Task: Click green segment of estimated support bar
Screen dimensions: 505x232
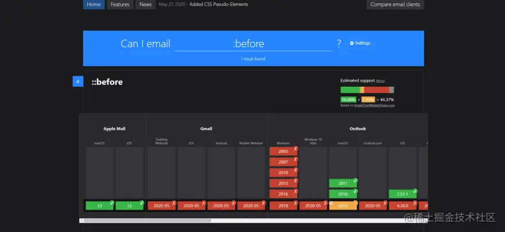Action: [x=351, y=90]
